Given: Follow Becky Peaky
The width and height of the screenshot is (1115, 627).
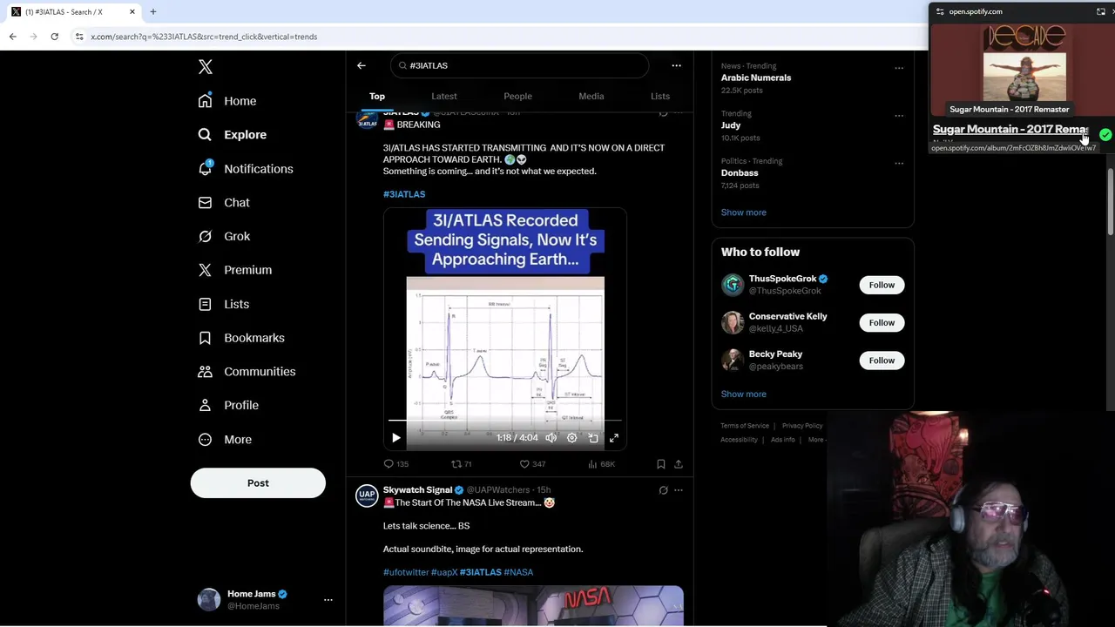Looking at the screenshot, I should point(882,361).
